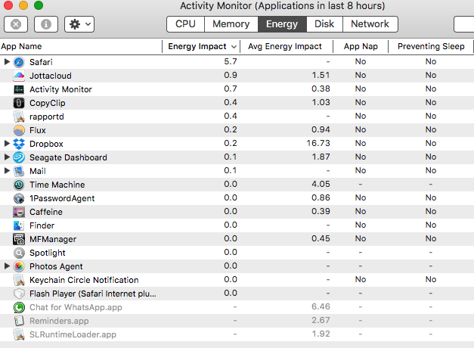This screenshot has height=348, width=474.
Task: Click the Safari compass icon
Action: (19, 62)
